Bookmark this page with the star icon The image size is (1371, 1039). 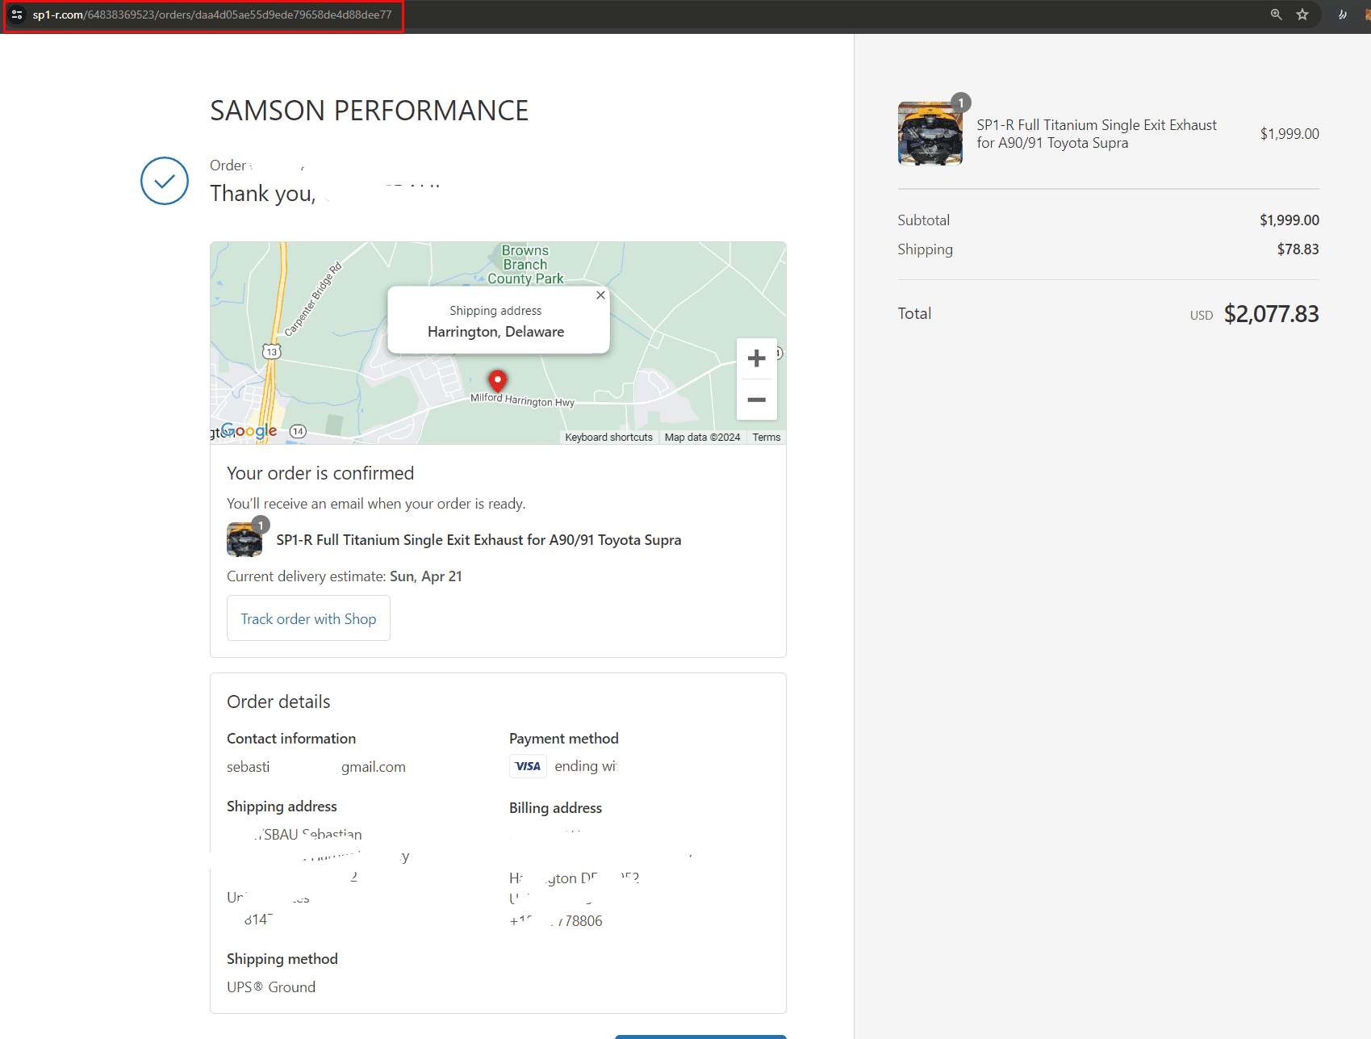click(x=1302, y=15)
